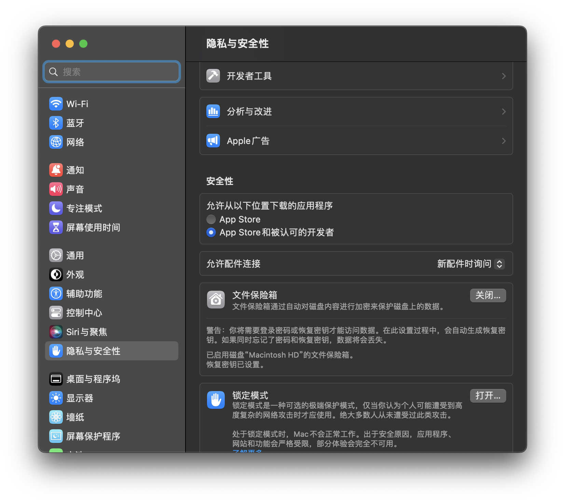Open 墙纸 settings from the sidebar
The width and height of the screenshot is (565, 503).
tap(75, 417)
